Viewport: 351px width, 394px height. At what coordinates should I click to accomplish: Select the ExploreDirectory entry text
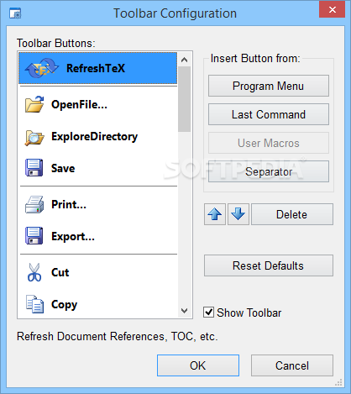point(94,137)
